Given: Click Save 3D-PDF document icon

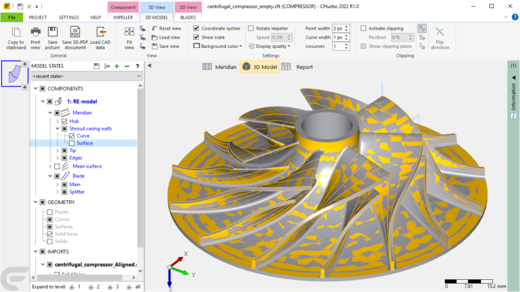Looking at the screenshot, I should pyautogui.click(x=75, y=32).
